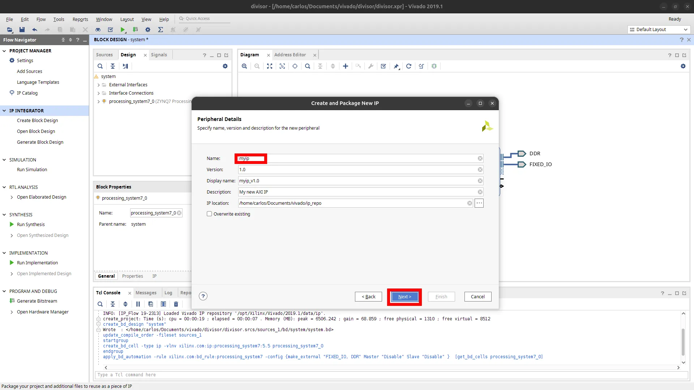The width and height of the screenshot is (694, 390).
Task: Click the Tcl Console pause icon
Action: (138, 304)
